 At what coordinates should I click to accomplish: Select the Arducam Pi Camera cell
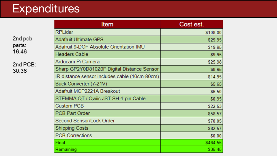point(107,62)
